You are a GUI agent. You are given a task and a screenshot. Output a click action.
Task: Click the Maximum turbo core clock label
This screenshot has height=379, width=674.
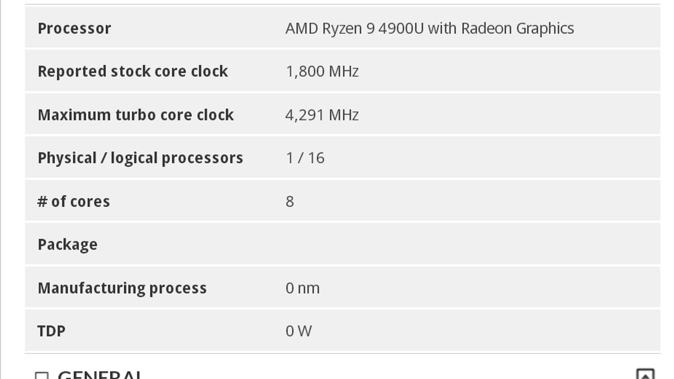(136, 115)
